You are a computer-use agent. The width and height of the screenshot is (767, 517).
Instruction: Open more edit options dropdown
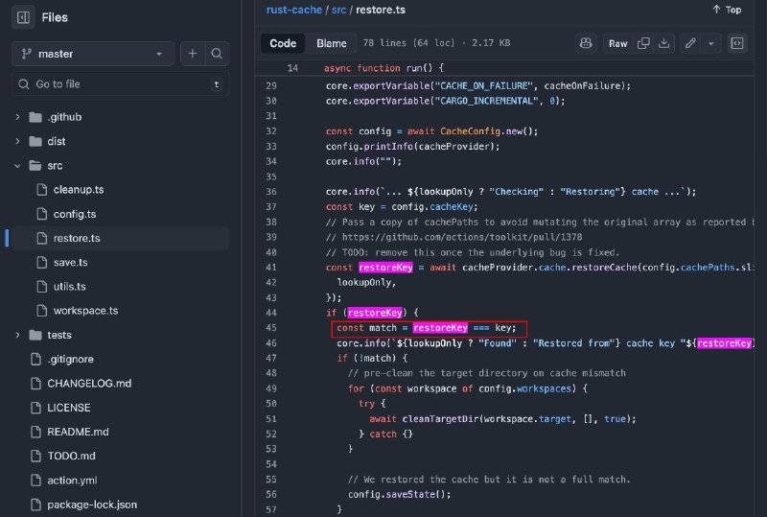pos(710,43)
